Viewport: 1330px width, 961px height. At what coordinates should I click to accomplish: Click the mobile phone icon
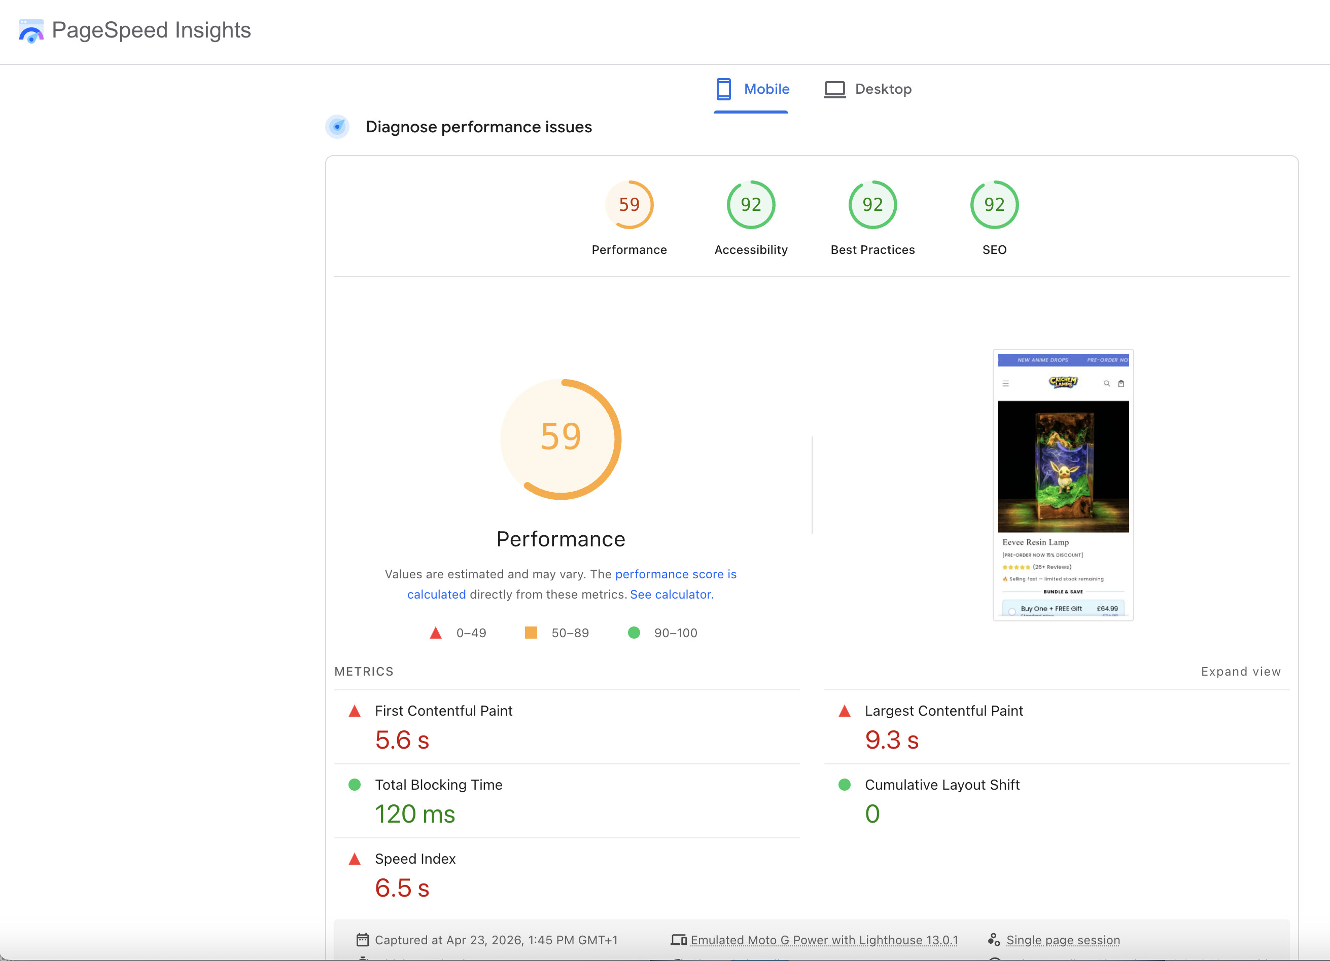(723, 89)
